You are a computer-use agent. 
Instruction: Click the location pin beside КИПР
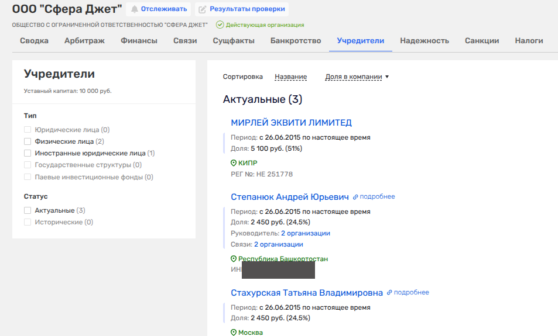click(x=234, y=163)
